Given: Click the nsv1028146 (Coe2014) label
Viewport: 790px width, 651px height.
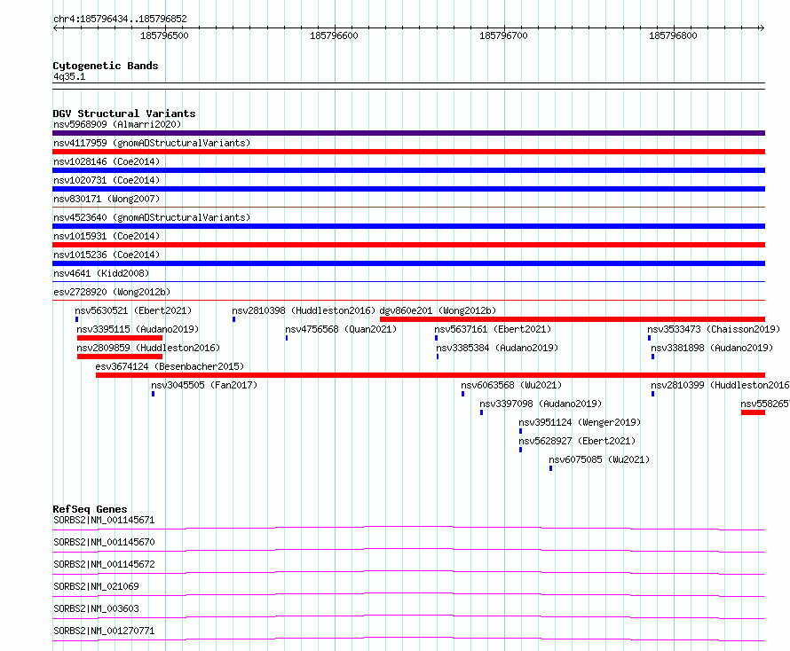Looking at the screenshot, I should coord(107,161).
